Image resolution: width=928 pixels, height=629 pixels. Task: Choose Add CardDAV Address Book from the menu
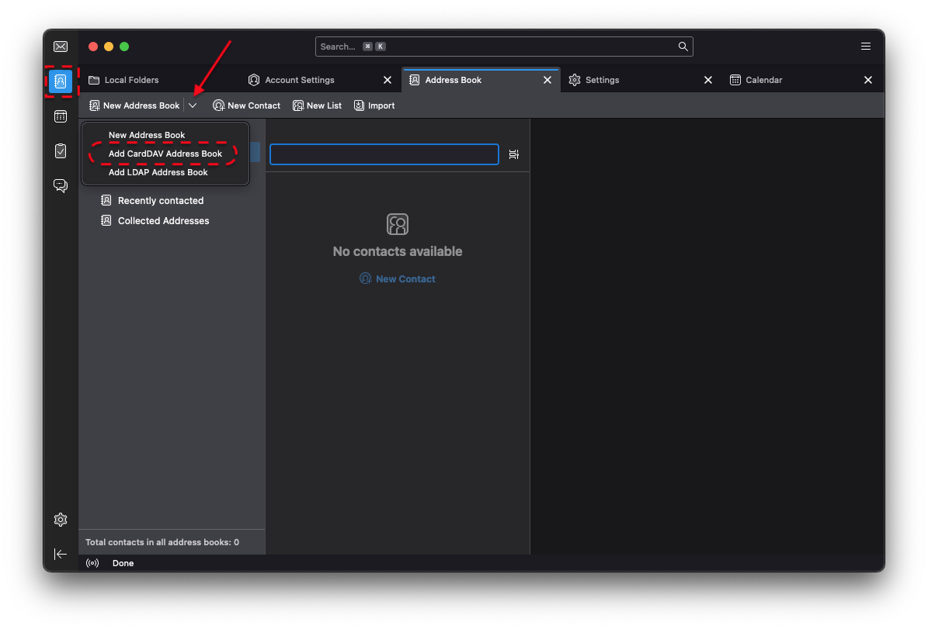coord(165,154)
